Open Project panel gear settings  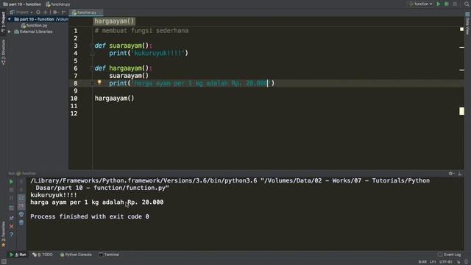click(x=55, y=13)
